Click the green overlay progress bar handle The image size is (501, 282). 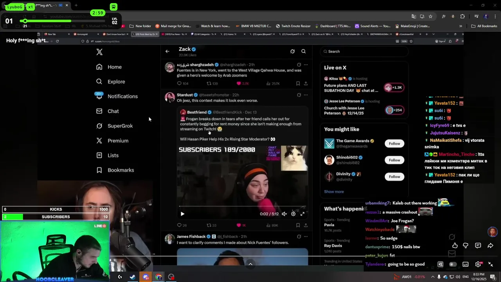pyautogui.click(x=25, y=21)
